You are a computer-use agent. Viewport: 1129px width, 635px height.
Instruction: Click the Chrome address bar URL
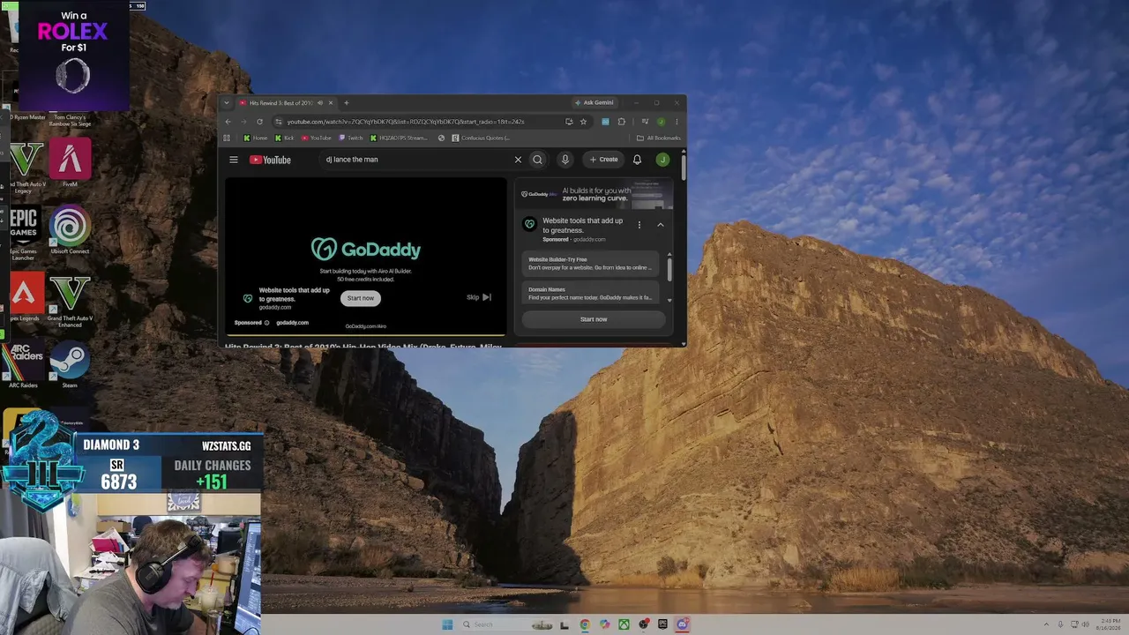(406, 122)
